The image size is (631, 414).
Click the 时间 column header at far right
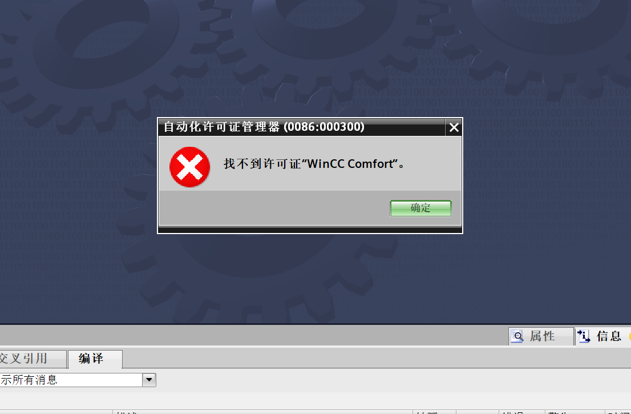(618, 412)
